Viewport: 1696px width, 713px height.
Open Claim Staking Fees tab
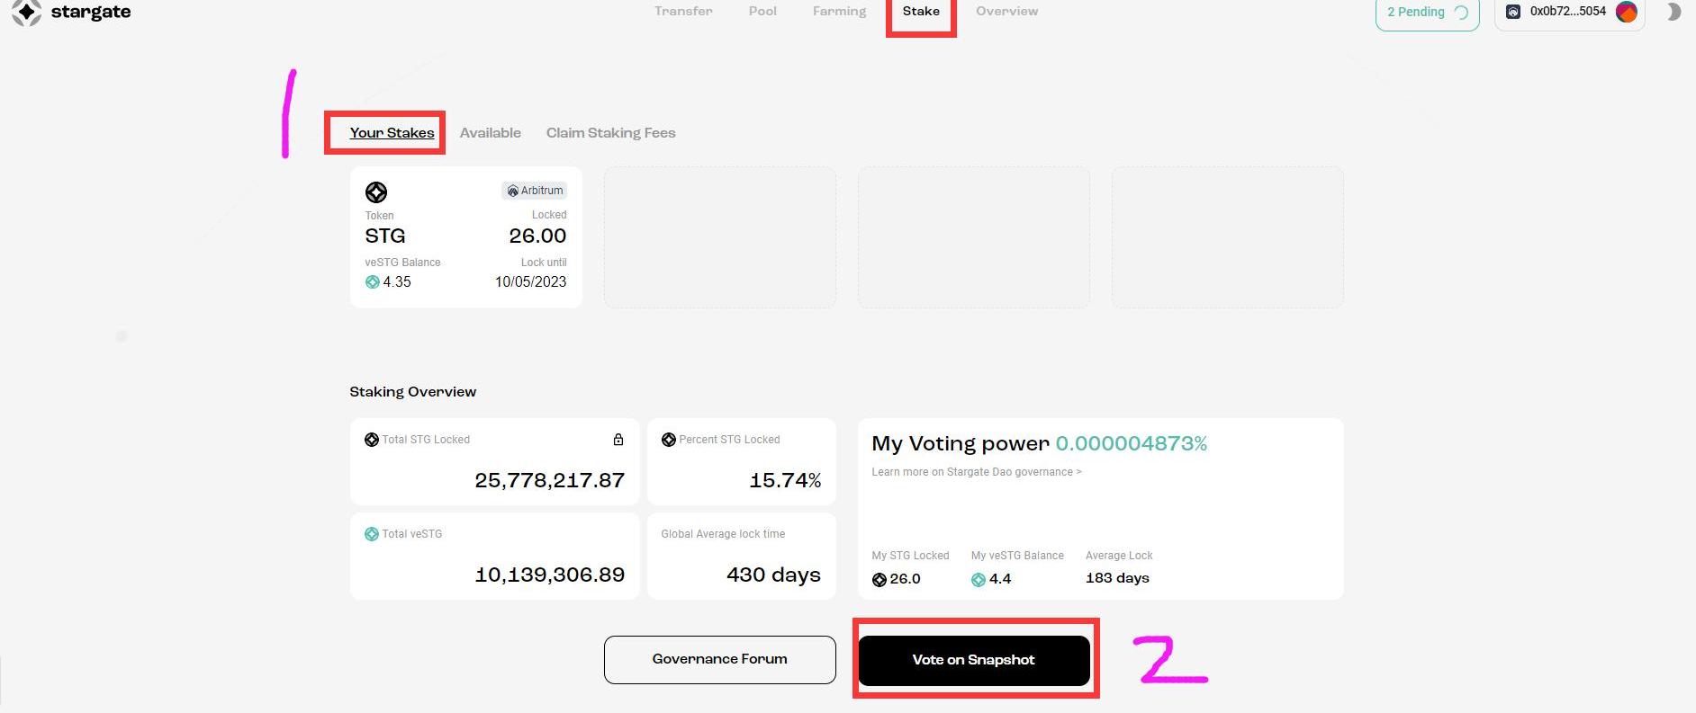pos(610,133)
